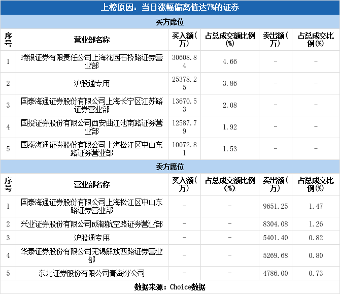Click buy amount 13670.53
Image resolution: width=340 pixels, height=294 pixels.
click(x=184, y=105)
